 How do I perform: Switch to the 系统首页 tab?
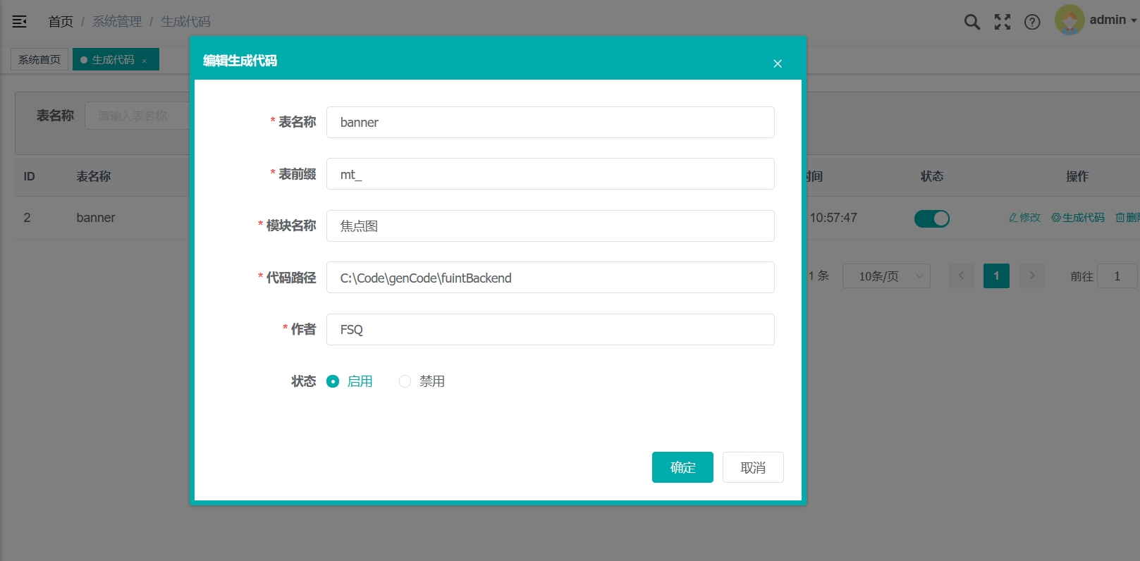tap(39, 59)
